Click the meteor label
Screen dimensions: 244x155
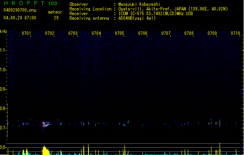(55, 12)
